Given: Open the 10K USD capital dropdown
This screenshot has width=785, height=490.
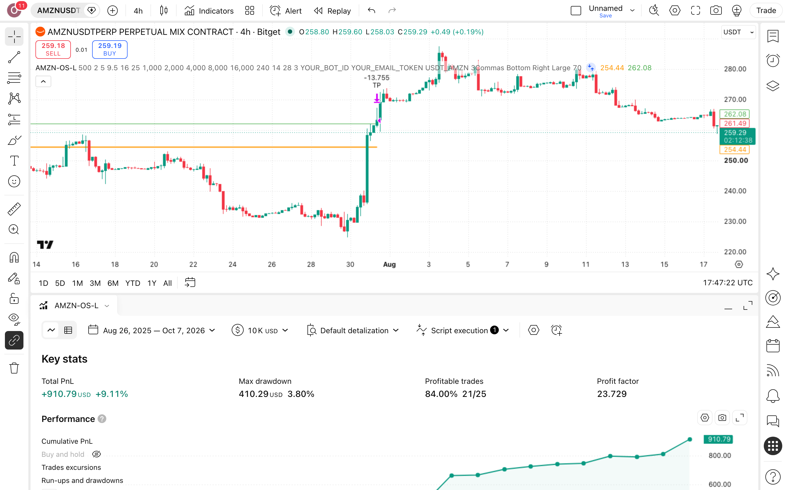Looking at the screenshot, I should (x=260, y=330).
